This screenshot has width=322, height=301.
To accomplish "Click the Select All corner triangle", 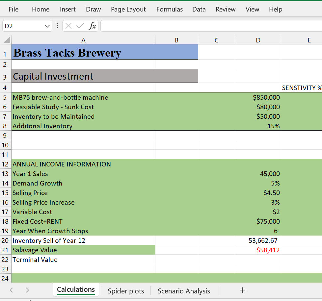I will (7, 39).
